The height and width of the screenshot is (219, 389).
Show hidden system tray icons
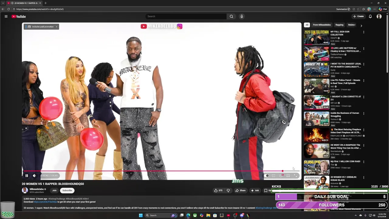[356, 215]
